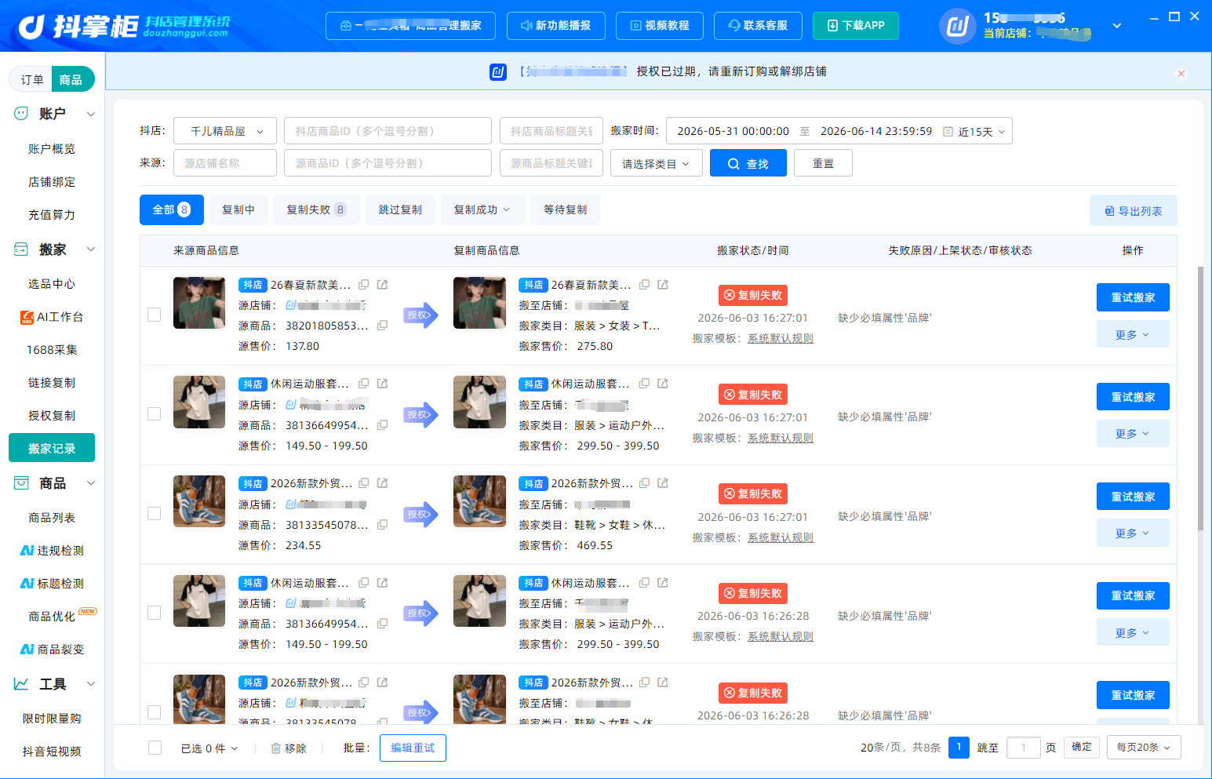
Task: Open the 已选 0 件 selection dropdown
Action: 209,748
